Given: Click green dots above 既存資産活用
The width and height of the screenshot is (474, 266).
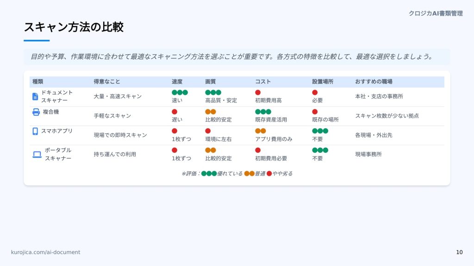Looking at the screenshot, I should click(x=263, y=112).
